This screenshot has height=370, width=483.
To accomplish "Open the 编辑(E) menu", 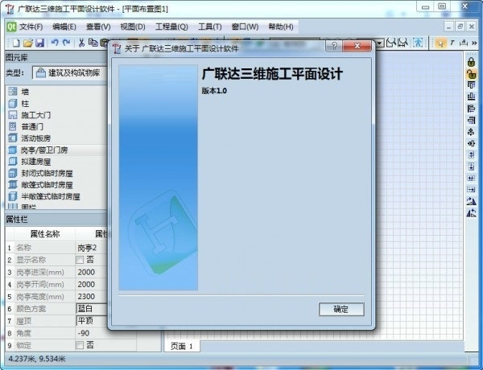I will click(x=64, y=27).
